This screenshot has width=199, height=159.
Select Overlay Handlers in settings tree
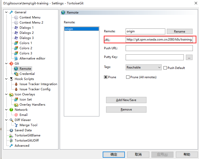(32, 105)
